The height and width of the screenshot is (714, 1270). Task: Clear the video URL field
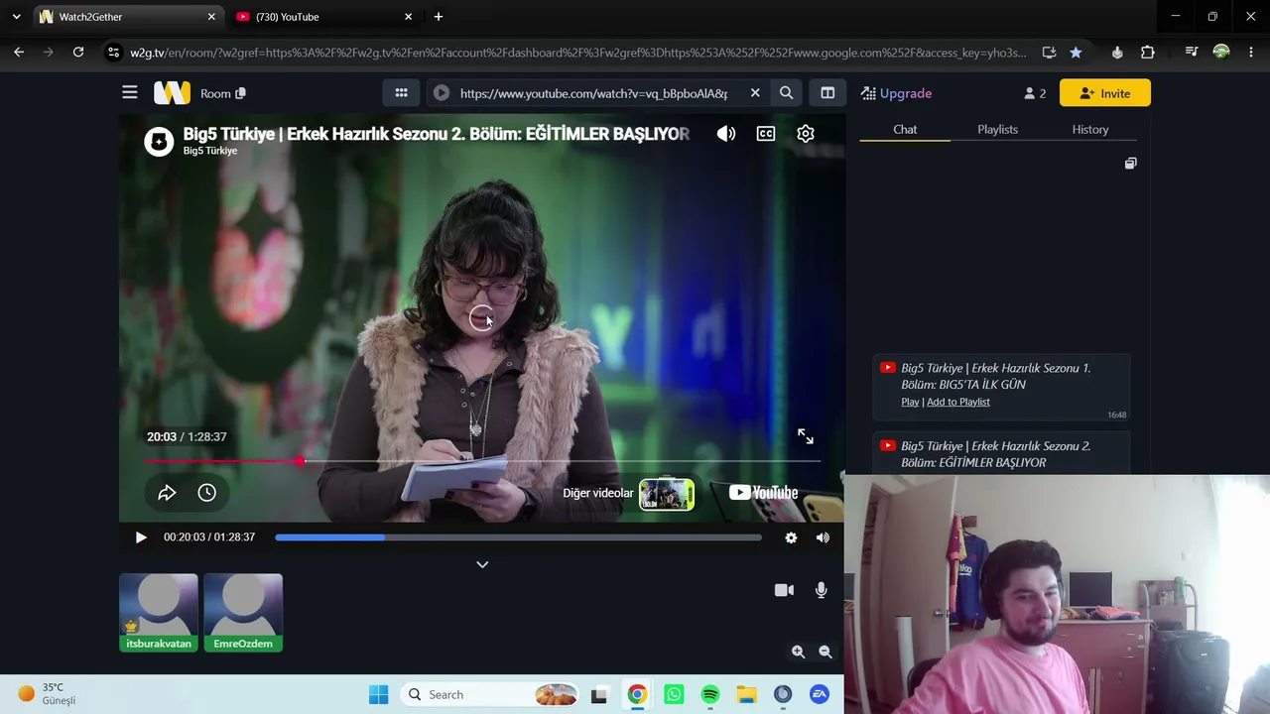pos(755,93)
